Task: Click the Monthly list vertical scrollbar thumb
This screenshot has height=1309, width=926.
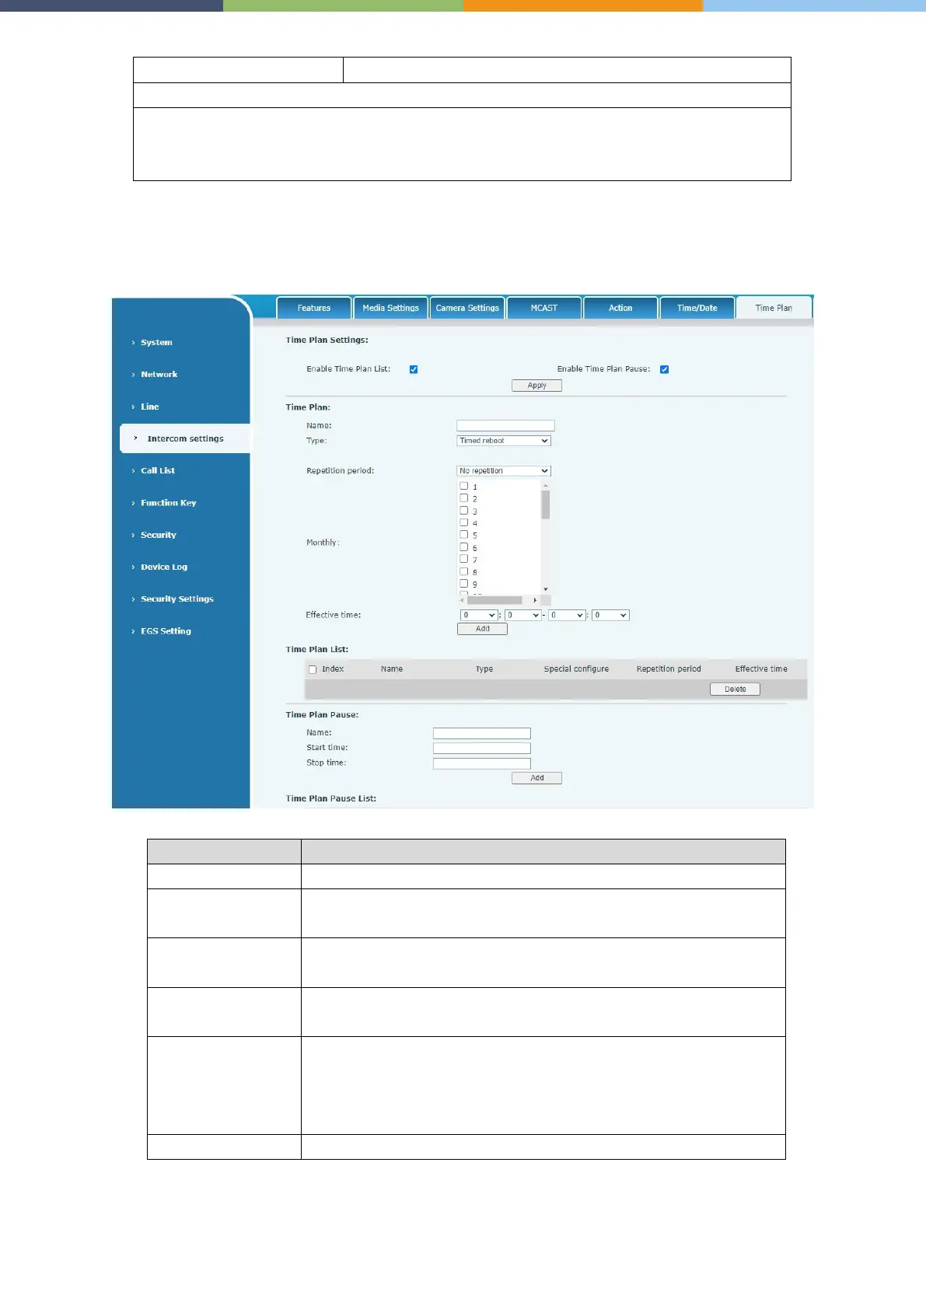Action: coord(546,504)
